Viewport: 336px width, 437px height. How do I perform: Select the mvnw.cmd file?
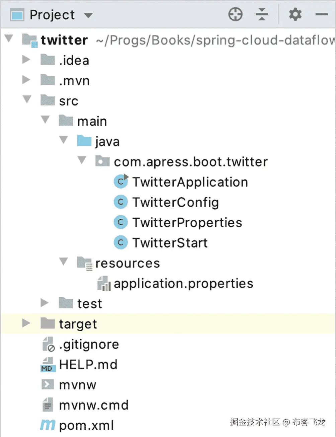[x=94, y=405]
